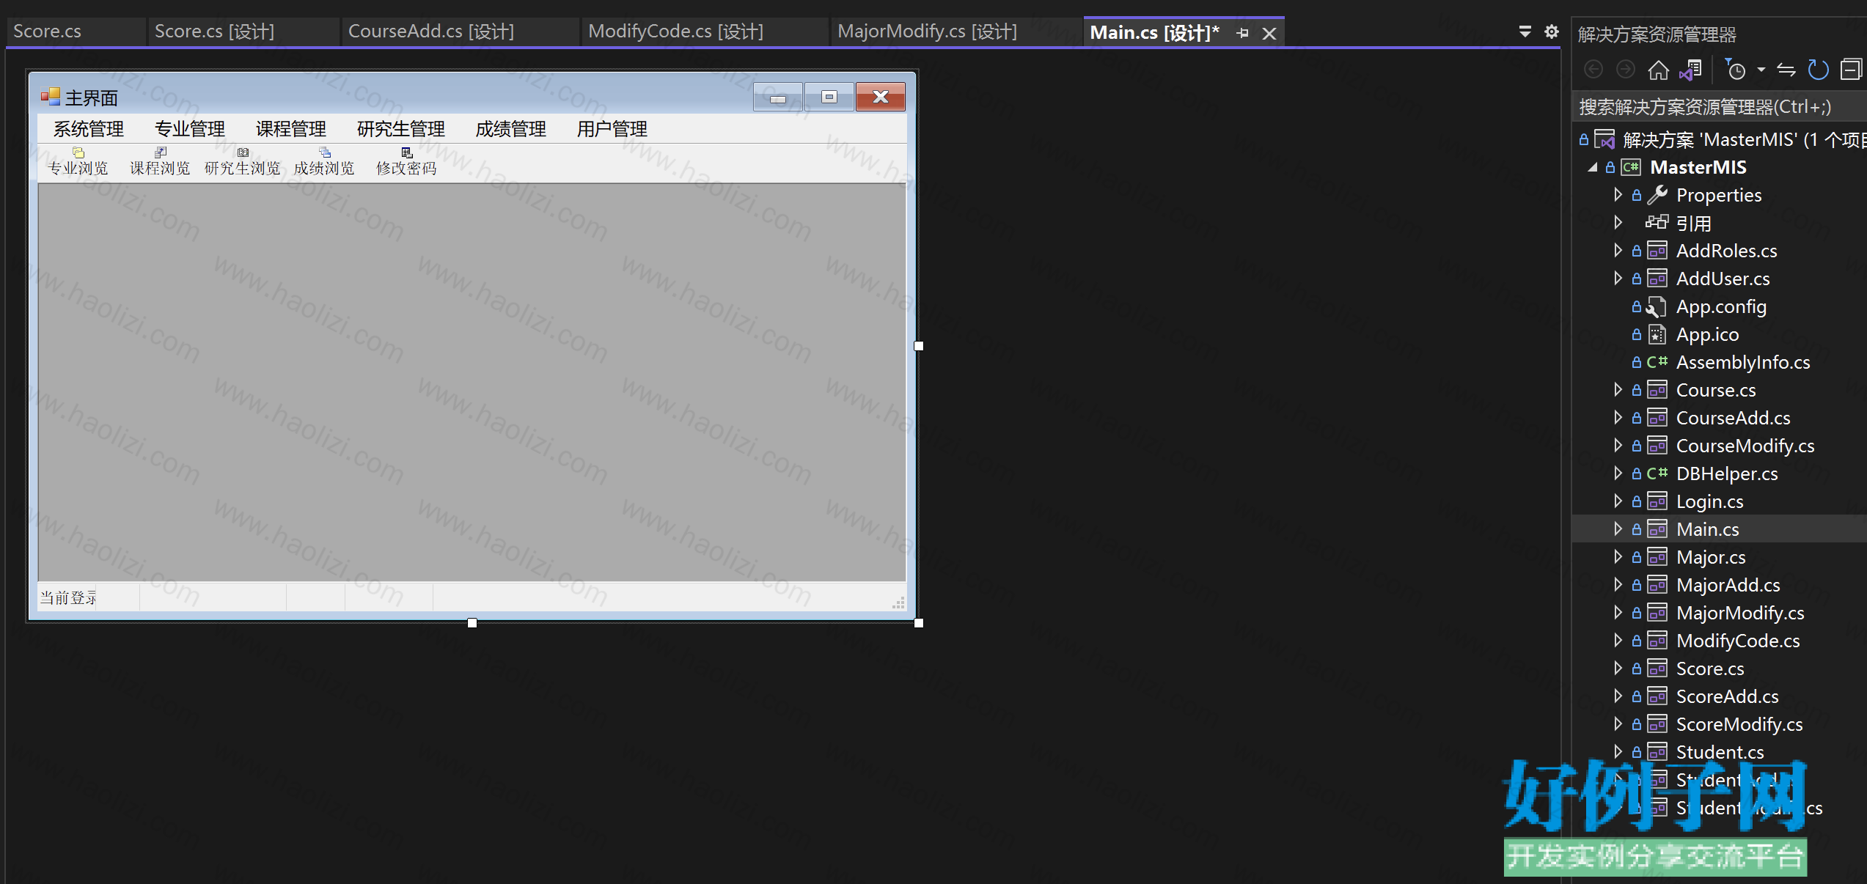Expand the AddUser.cs node
Screen dimensions: 1867x884
pyautogui.click(x=1618, y=279)
